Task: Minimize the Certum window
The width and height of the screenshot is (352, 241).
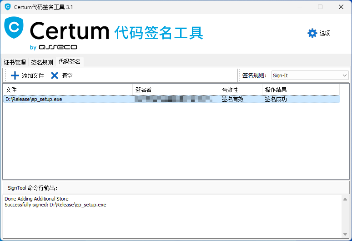Action: pos(300,7)
